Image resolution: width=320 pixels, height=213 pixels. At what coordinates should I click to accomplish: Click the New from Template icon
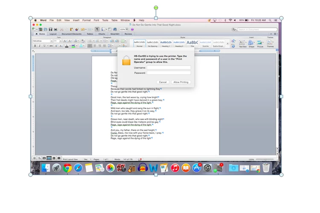(41, 29)
